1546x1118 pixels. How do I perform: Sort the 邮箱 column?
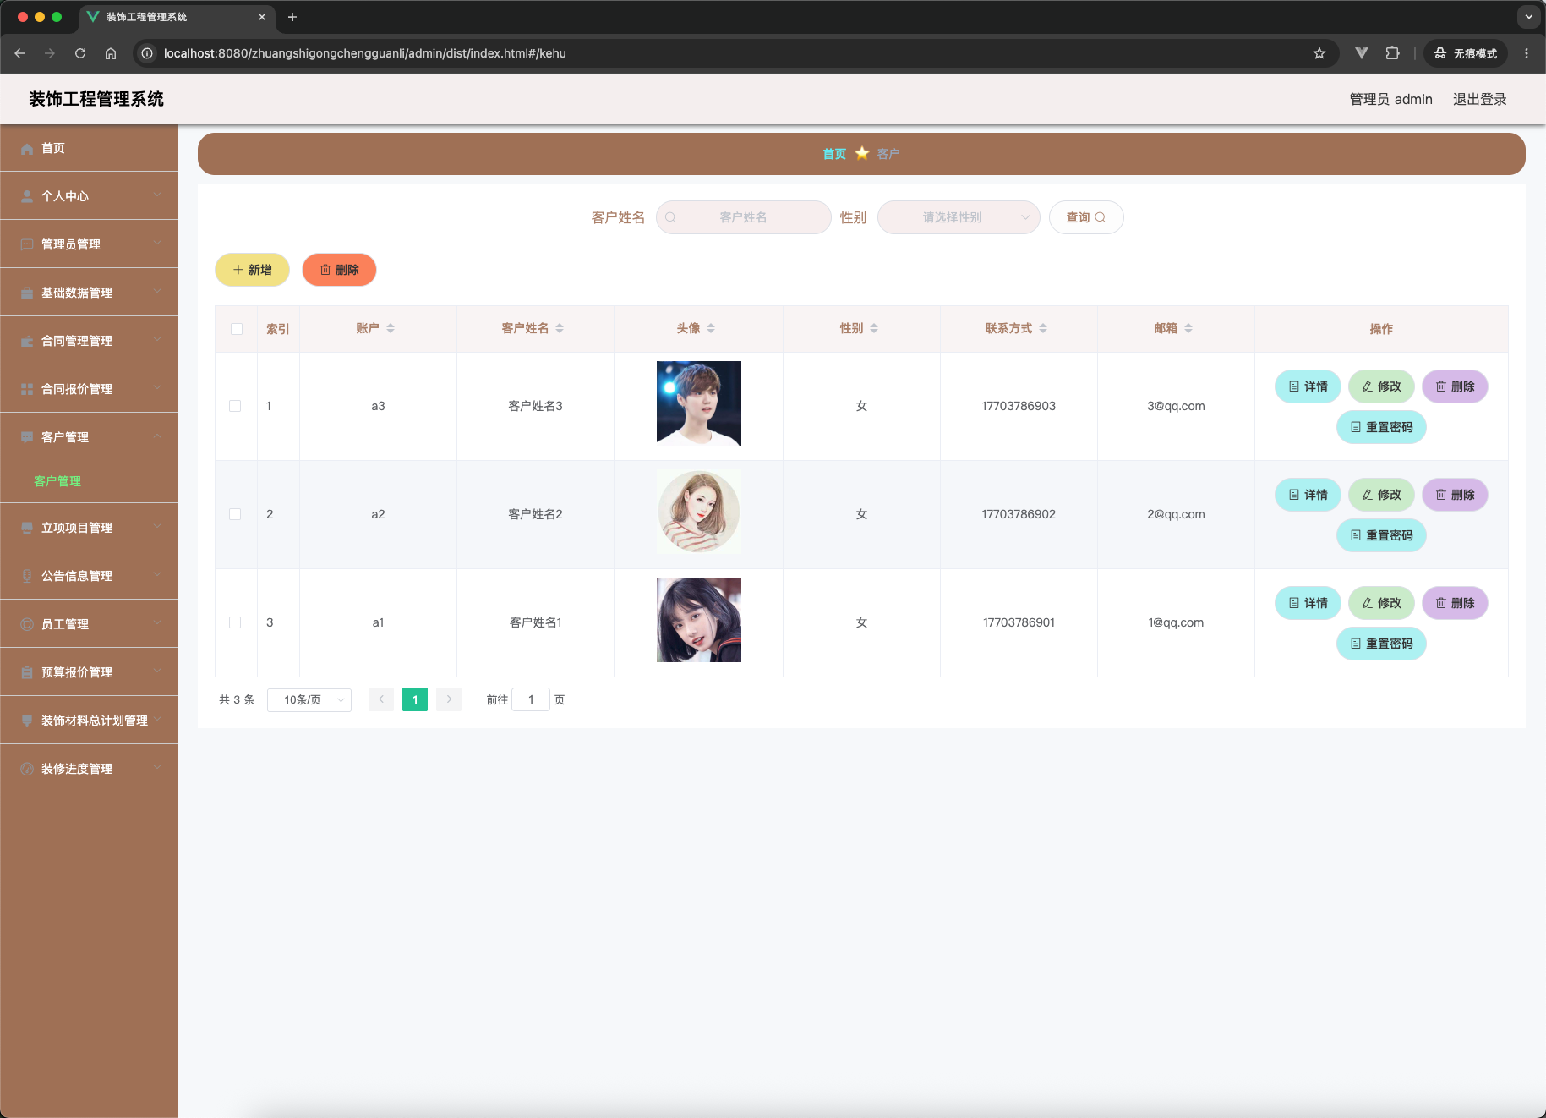pyautogui.click(x=1188, y=328)
